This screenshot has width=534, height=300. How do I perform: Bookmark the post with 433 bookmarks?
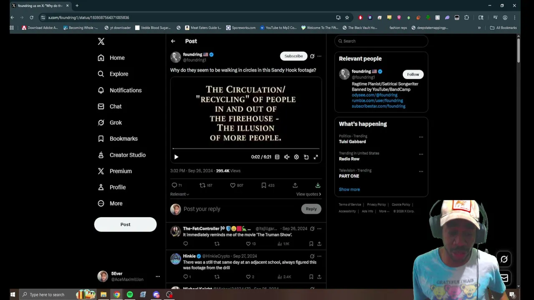[x=268, y=185]
